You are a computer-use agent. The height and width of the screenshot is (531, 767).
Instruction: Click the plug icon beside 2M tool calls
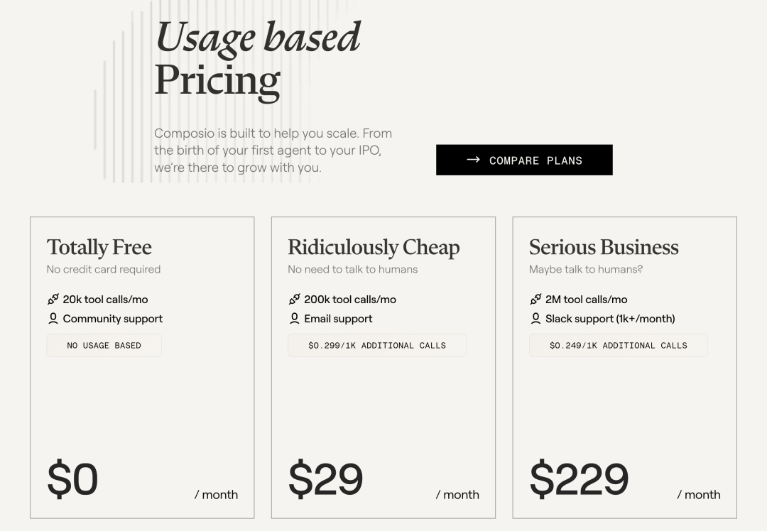pos(535,300)
